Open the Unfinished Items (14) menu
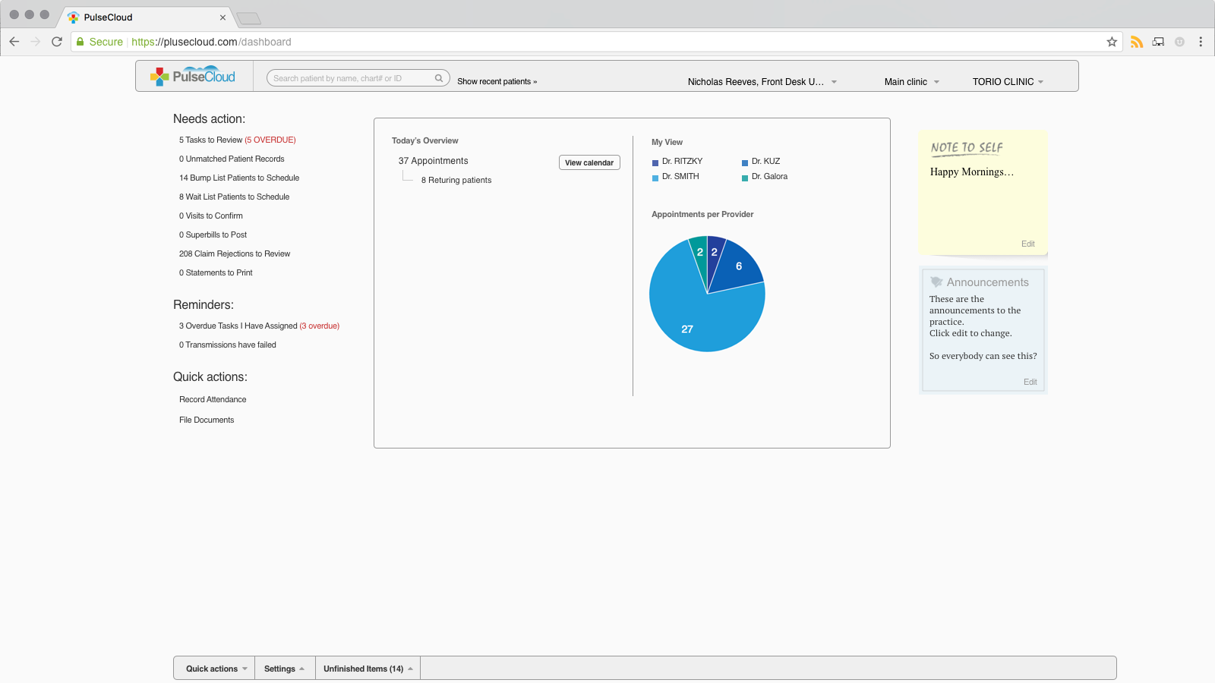The image size is (1215, 683). (368, 669)
